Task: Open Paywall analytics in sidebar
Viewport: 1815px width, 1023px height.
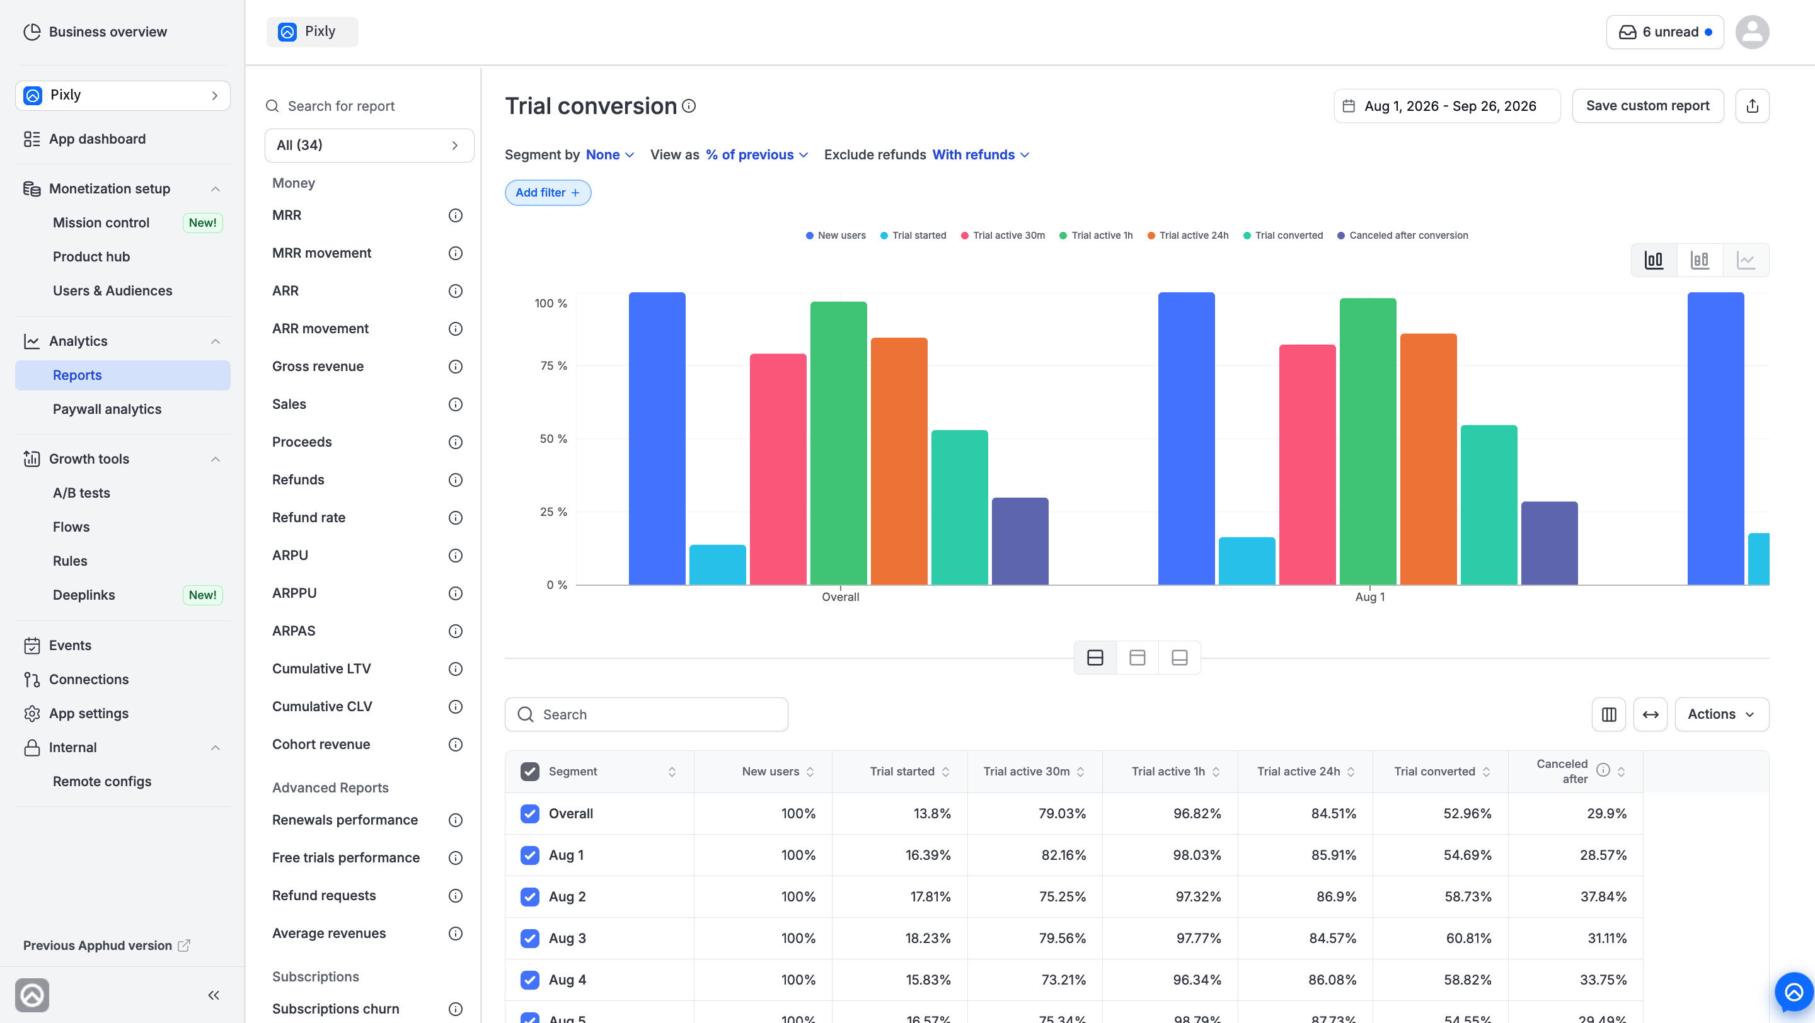Action: point(107,409)
